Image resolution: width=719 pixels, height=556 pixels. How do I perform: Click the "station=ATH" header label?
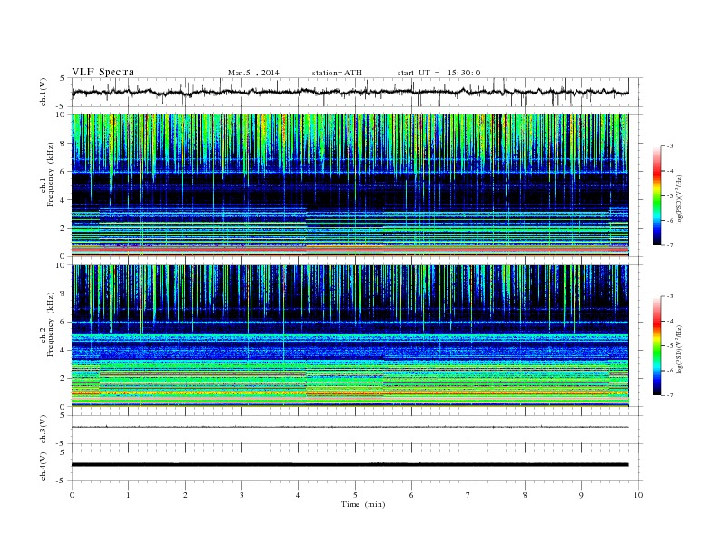[337, 73]
